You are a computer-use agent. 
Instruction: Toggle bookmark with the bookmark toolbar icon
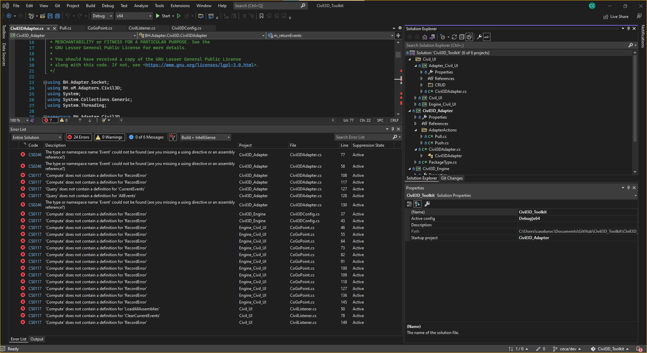tap(262, 16)
